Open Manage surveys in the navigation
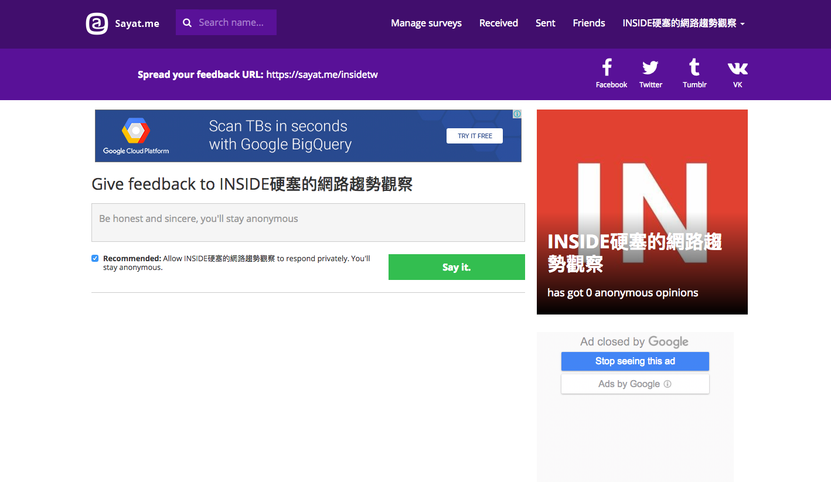 click(426, 23)
